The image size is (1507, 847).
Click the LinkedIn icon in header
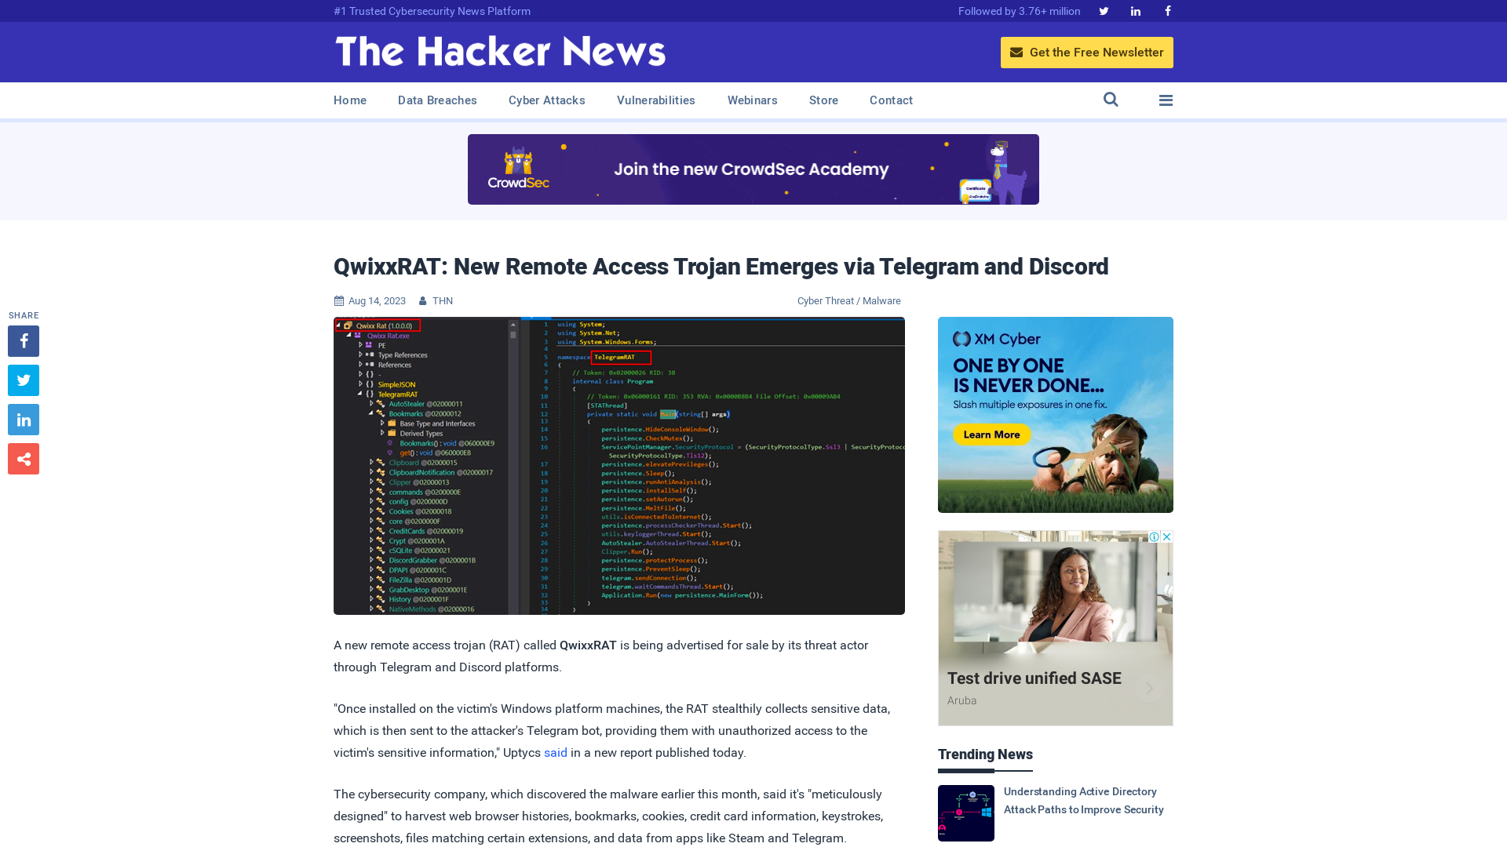point(1134,12)
